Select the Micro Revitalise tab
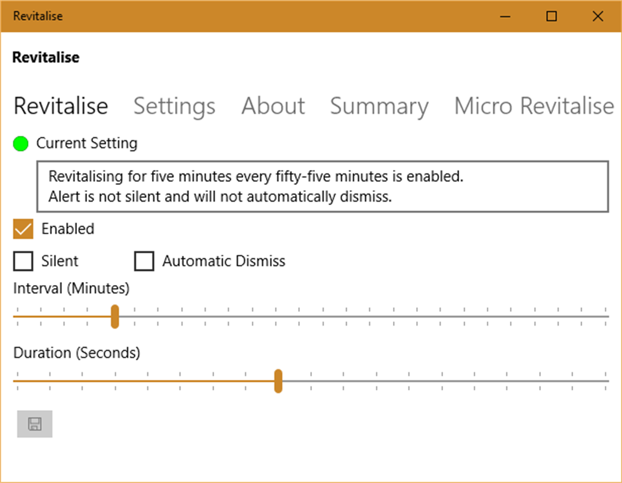Screen dimensions: 622x483 534,106
